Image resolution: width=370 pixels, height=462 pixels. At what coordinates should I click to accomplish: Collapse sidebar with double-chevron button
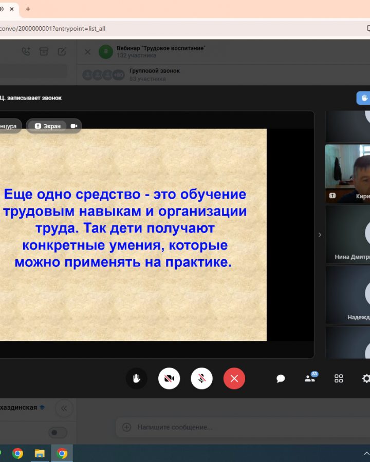click(64, 409)
